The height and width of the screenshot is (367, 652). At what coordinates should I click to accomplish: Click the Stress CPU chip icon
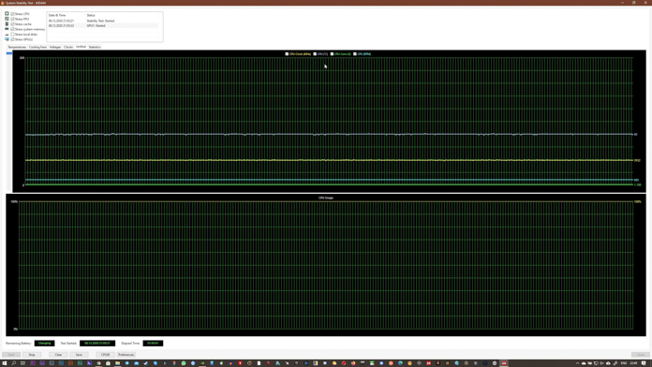pos(7,14)
